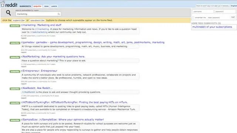This screenshot has height=133, width=237.
Task: Report the r/HITsWorthTurkingFor subreddit
Action: (x=24, y=115)
